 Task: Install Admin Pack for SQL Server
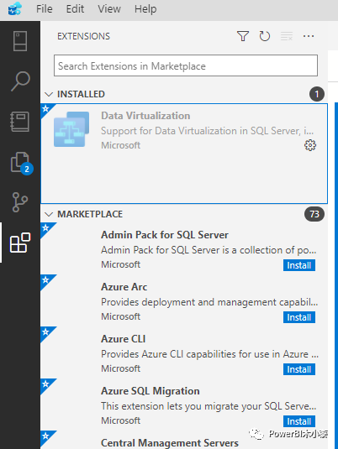tap(299, 265)
